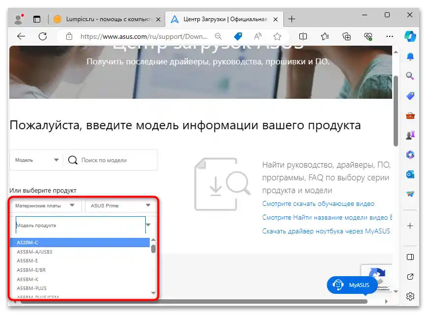Open Collections from the toolbar
The image size is (427, 314).
[347, 36]
